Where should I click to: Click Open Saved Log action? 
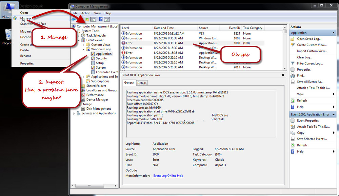point(309,39)
